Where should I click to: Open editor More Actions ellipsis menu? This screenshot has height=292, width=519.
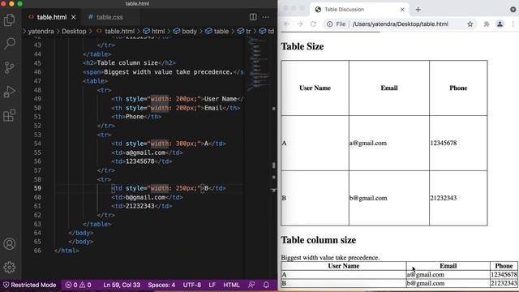(x=266, y=17)
